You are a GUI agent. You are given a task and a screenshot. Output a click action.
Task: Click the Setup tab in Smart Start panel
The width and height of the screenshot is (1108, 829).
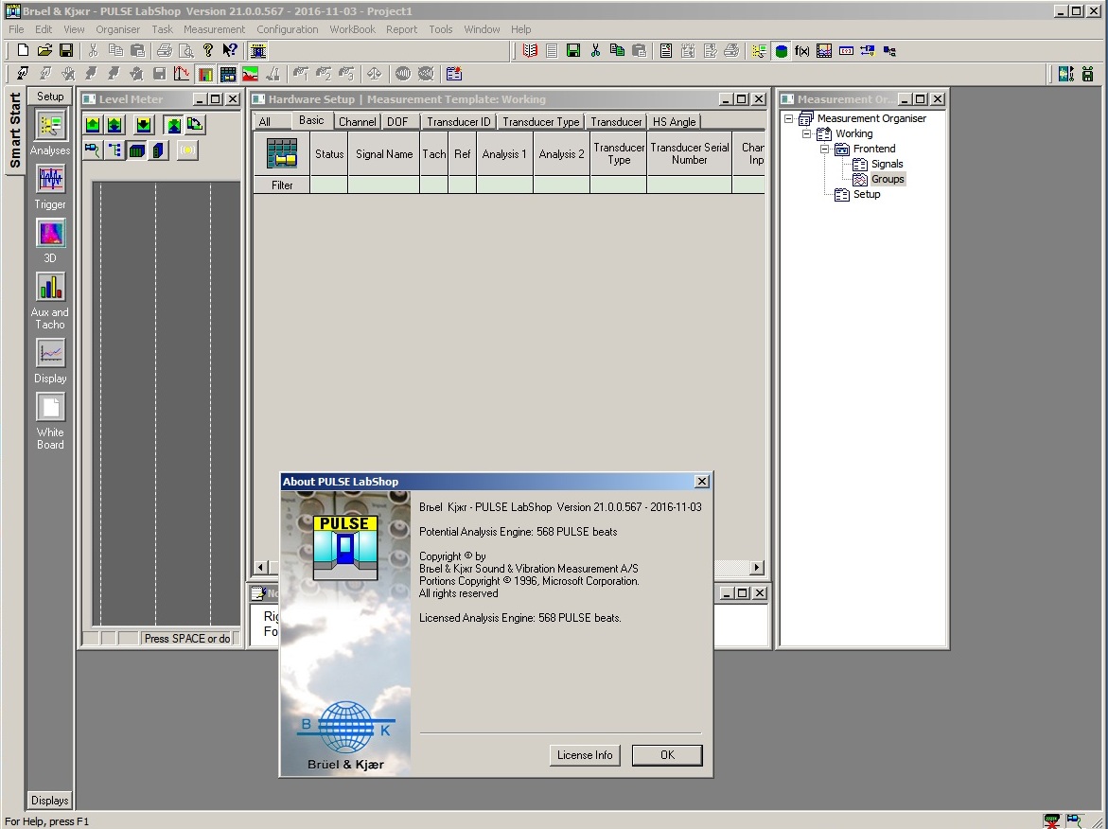click(50, 97)
